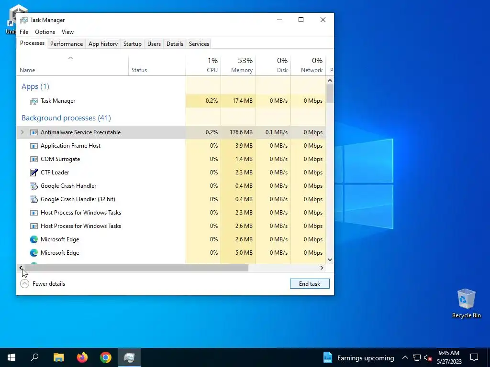The height and width of the screenshot is (367, 490).
Task: Click the Name column sort arrow
Action: (71, 58)
